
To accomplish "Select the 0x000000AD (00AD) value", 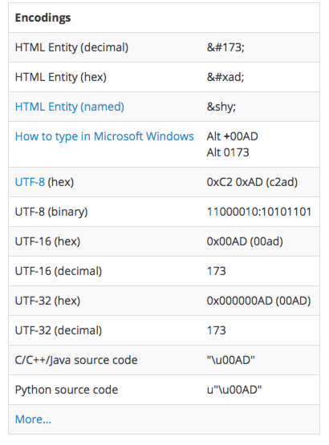I will (259, 301).
